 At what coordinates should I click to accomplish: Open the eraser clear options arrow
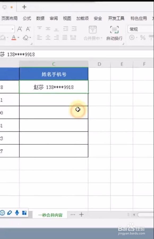point(30,37)
